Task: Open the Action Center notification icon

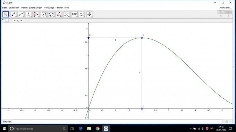Action: (230, 129)
